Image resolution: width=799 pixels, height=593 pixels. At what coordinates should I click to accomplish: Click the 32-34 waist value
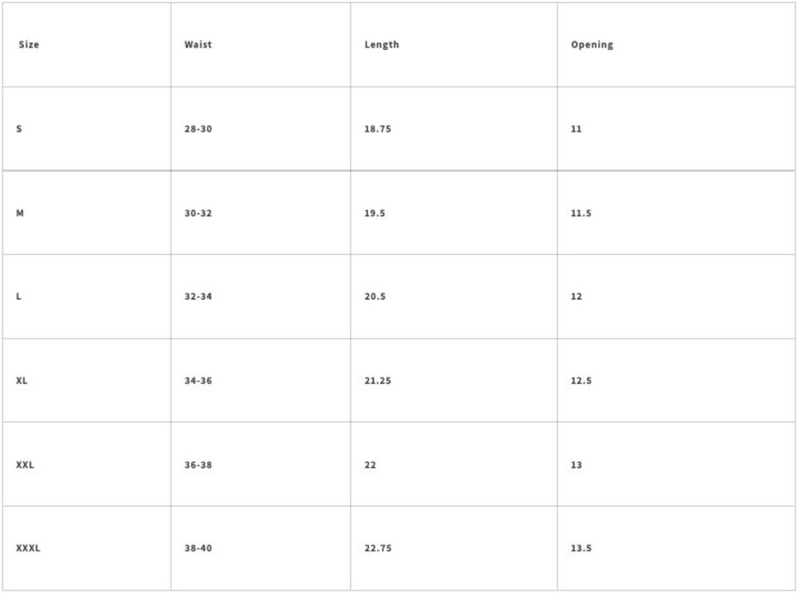[198, 296]
